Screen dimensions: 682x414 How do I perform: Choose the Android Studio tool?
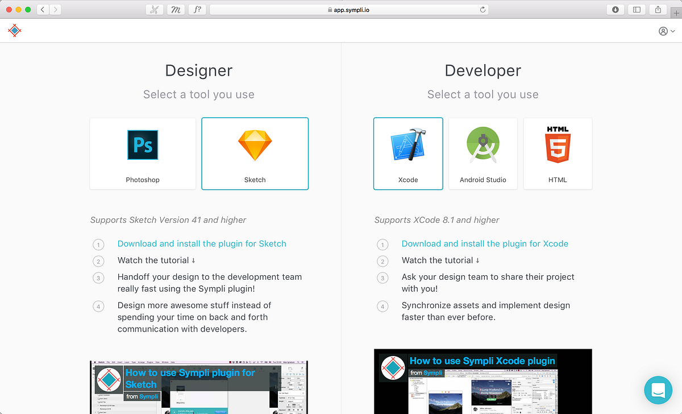tap(483, 154)
